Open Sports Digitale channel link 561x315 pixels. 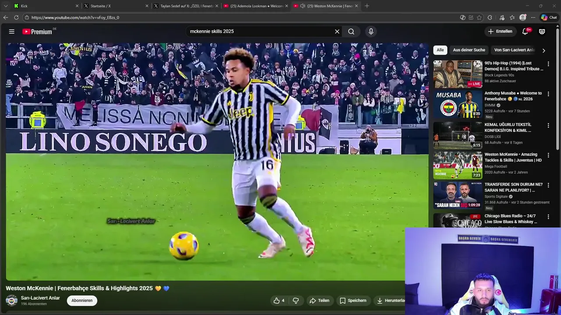coord(496,196)
